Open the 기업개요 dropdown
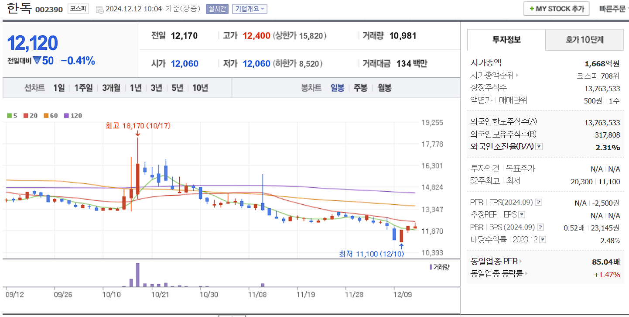The image size is (629, 317). 250,9
